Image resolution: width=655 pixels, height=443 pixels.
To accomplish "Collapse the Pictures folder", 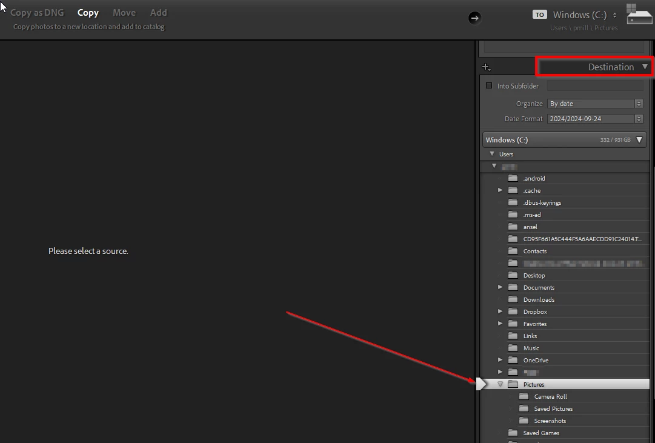I will [500, 384].
